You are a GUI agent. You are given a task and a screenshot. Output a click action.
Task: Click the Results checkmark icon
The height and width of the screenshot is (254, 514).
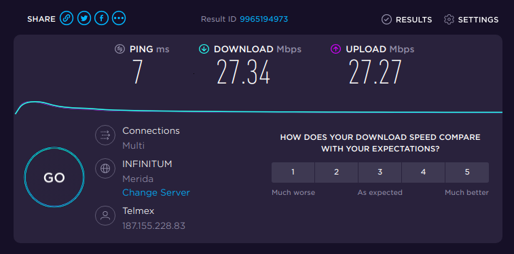(387, 20)
